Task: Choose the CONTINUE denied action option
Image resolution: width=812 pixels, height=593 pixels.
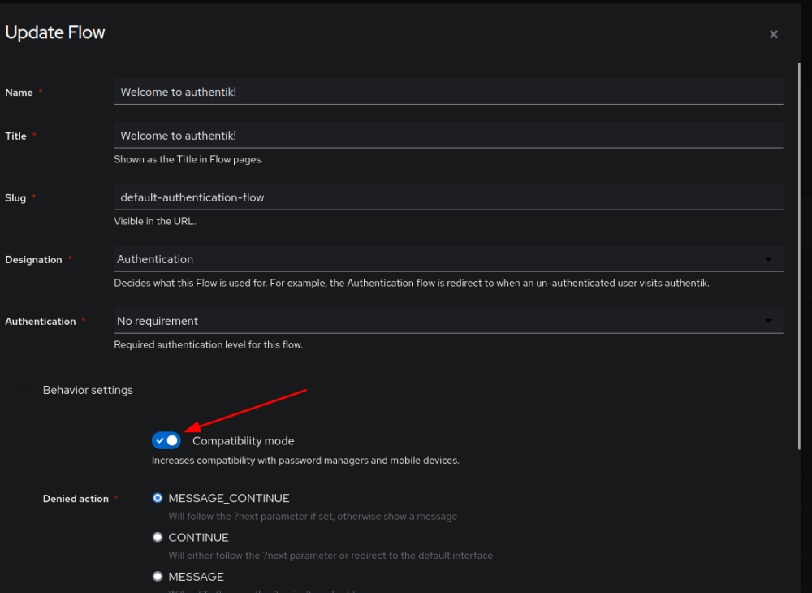Action: (x=158, y=537)
